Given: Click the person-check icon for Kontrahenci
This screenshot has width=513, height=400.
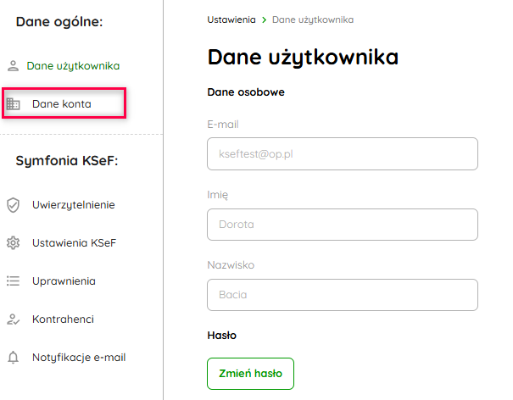Looking at the screenshot, I should tap(13, 319).
